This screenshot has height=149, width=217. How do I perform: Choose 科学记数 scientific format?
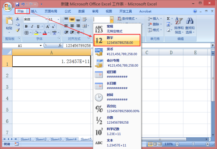tap(117, 131)
